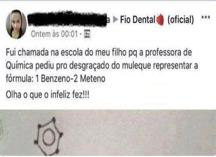Click the (oficial) part of group name
Image resolution: width=216 pixels, height=157 pixels.
(180, 20)
